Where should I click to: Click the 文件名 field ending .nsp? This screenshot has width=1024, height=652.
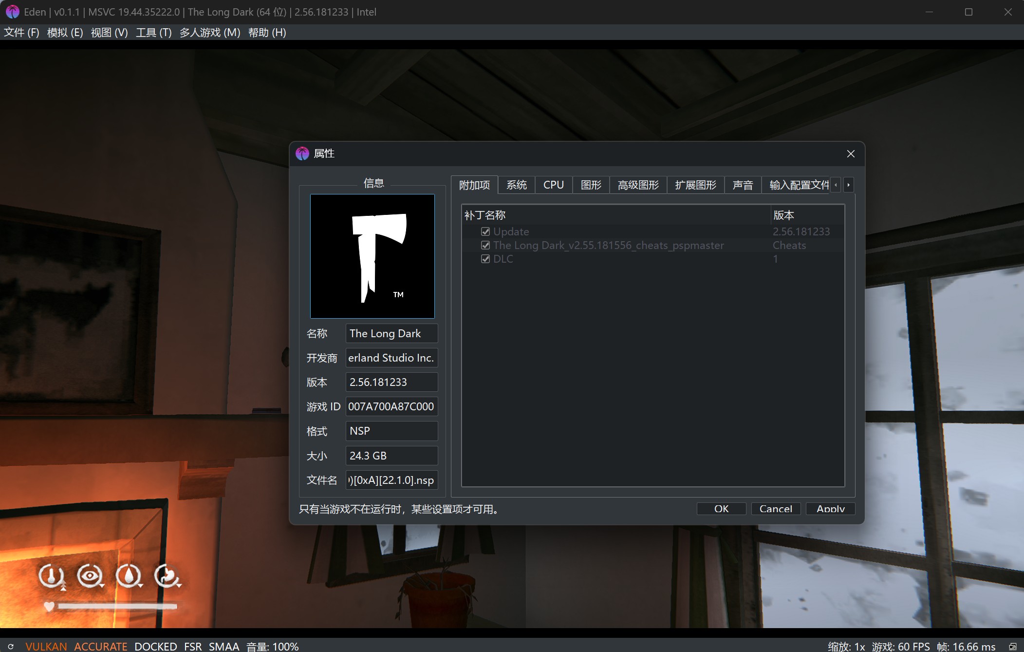pyautogui.click(x=392, y=480)
